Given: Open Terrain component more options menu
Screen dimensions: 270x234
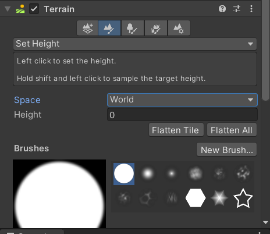Looking at the screenshot, I should pyautogui.click(x=251, y=9).
